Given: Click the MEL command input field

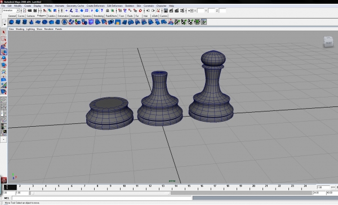Looking at the screenshot, I should (102, 198).
